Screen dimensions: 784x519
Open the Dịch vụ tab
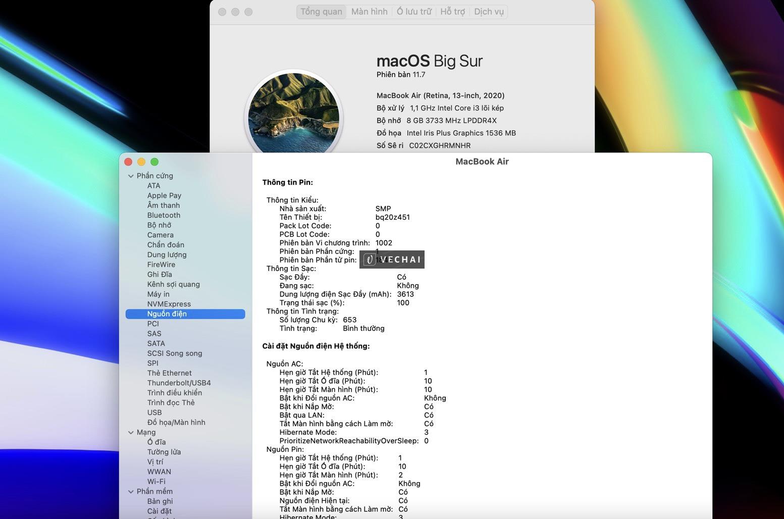tap(489, 12)
